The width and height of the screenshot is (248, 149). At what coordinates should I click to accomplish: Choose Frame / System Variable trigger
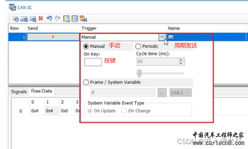86,82
